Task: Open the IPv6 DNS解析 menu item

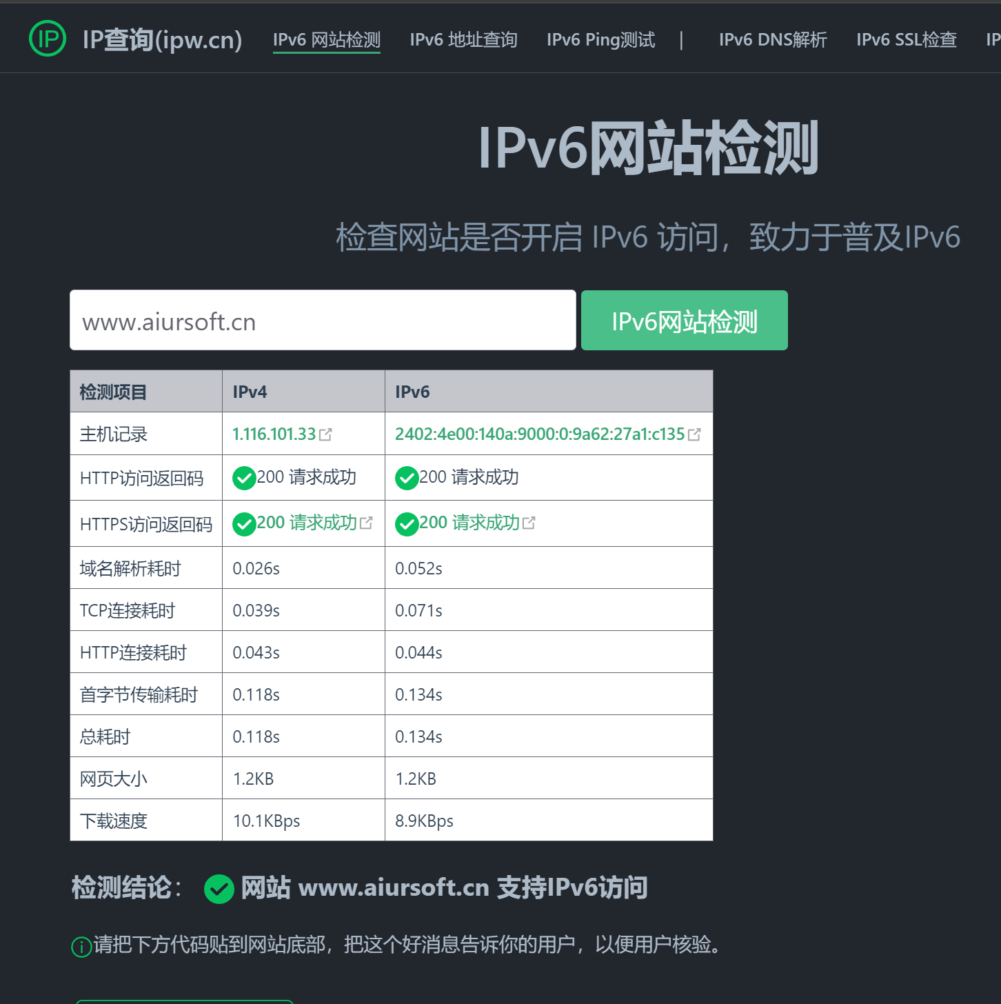Action: click(772, 40)
